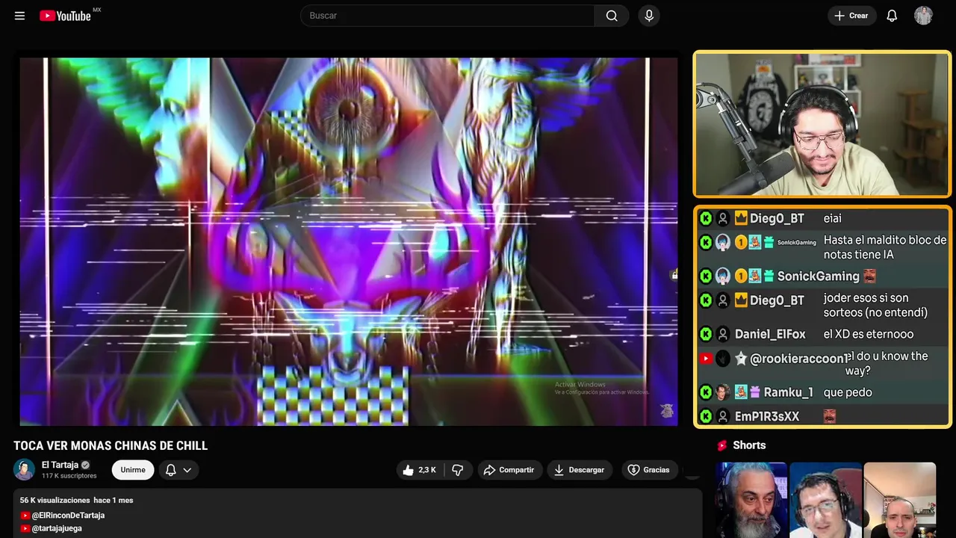Click SonickGaming username in chat
The width and height of the screenshot is (956, 538).
(819, 276)
